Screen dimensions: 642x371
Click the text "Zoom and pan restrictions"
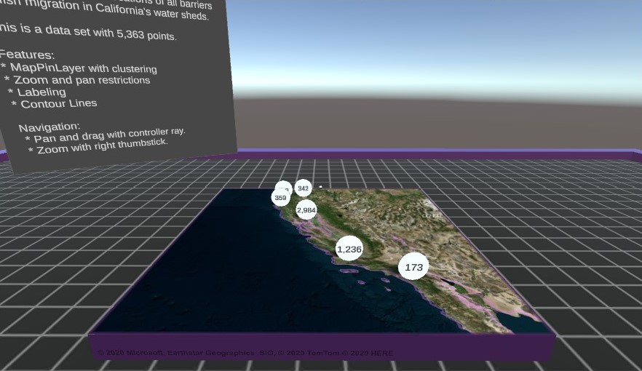(x=82, y=80)
